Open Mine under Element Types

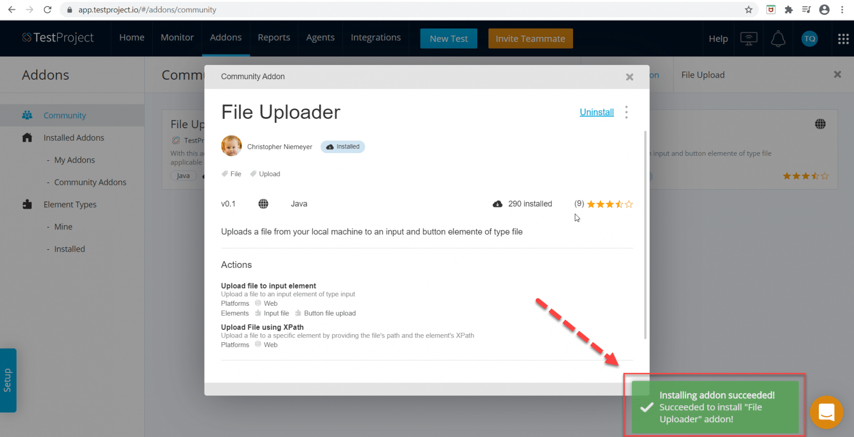click(x=63, y=227)
